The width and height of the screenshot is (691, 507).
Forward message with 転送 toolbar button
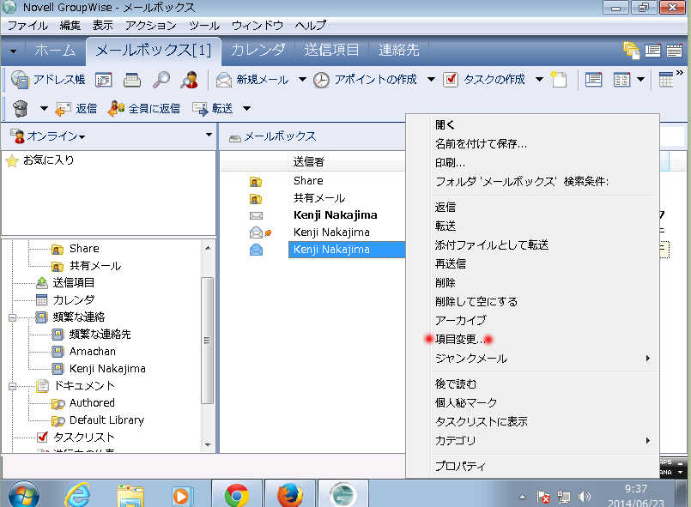(213, 108)
